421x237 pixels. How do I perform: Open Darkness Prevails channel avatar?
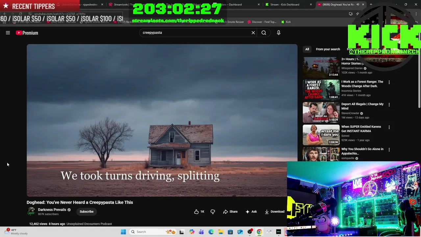click(31, 211)
